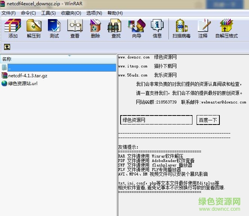Click the netcdf-4.1.3.tar.gz archive icon
The height and width of the screenshot is (216, 249).
click(4, 75)
